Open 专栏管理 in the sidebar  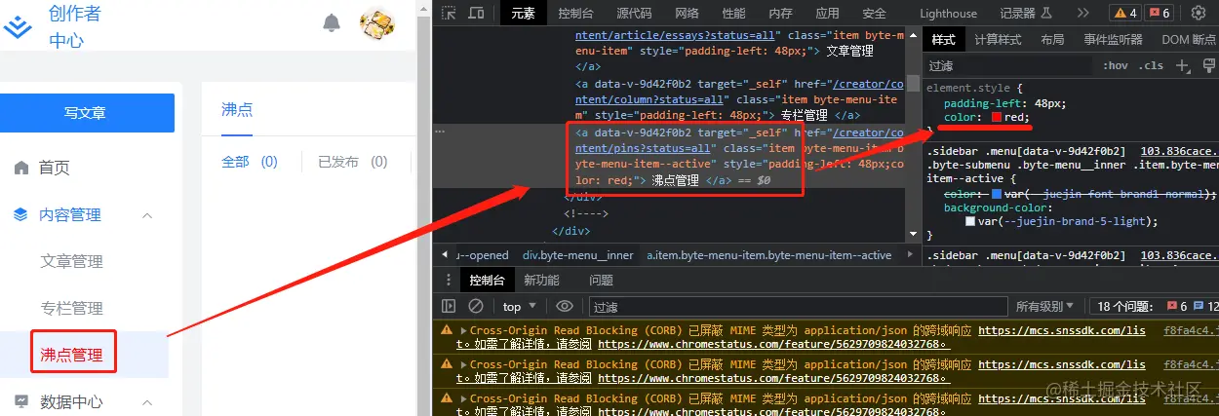click(x=72, y=308)
